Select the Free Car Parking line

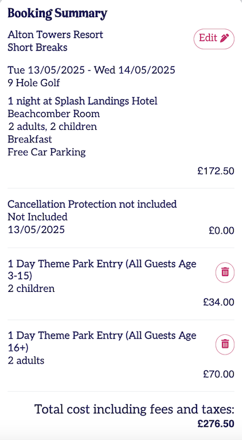[47, 152]
